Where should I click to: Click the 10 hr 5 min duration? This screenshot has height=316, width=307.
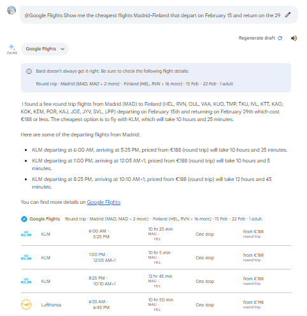coord(159,253)
